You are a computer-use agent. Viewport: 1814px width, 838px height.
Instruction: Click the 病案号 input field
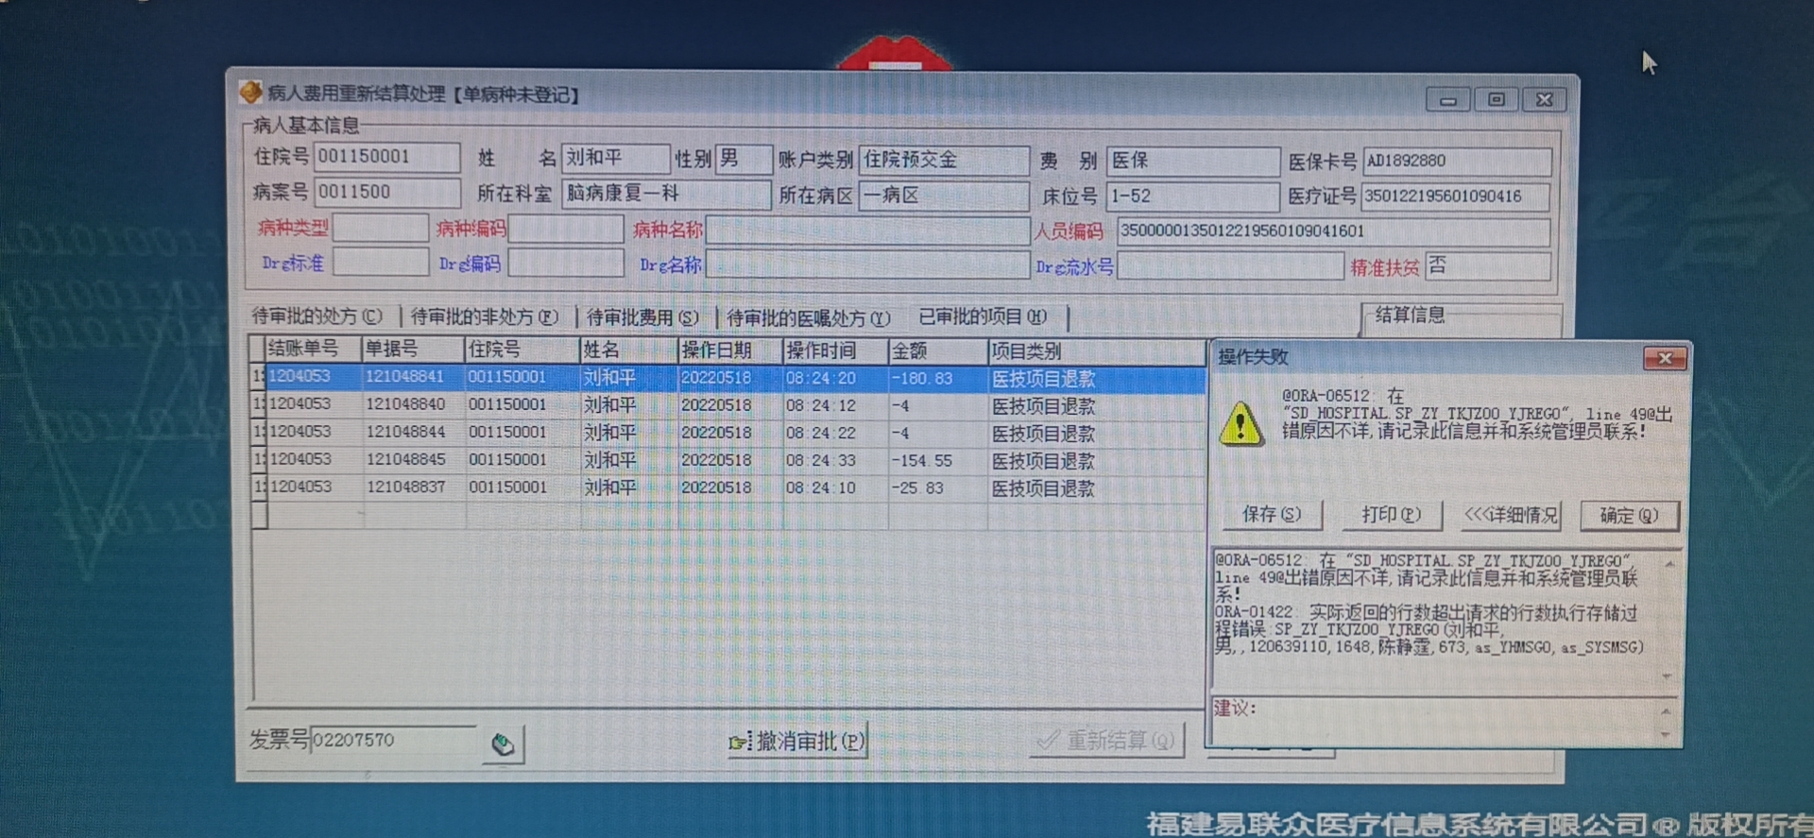[x=386, y=193]
